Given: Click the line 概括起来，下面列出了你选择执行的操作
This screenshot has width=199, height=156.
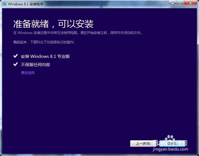Looking at the screenshot, I should (x=44, y=42).
